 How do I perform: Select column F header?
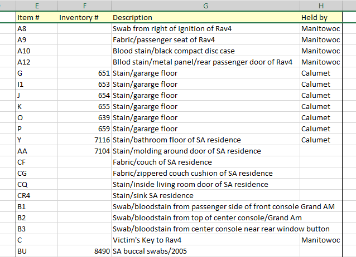point(84,5)
